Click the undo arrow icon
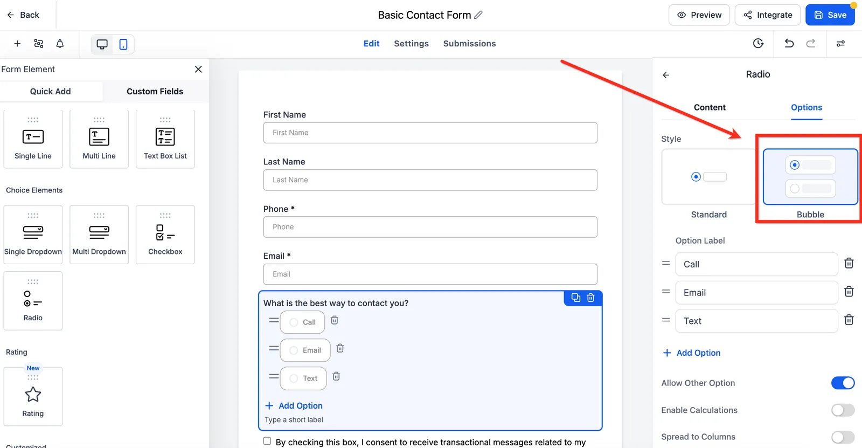Viewport: 862px width, 448px height. point(789,44)
